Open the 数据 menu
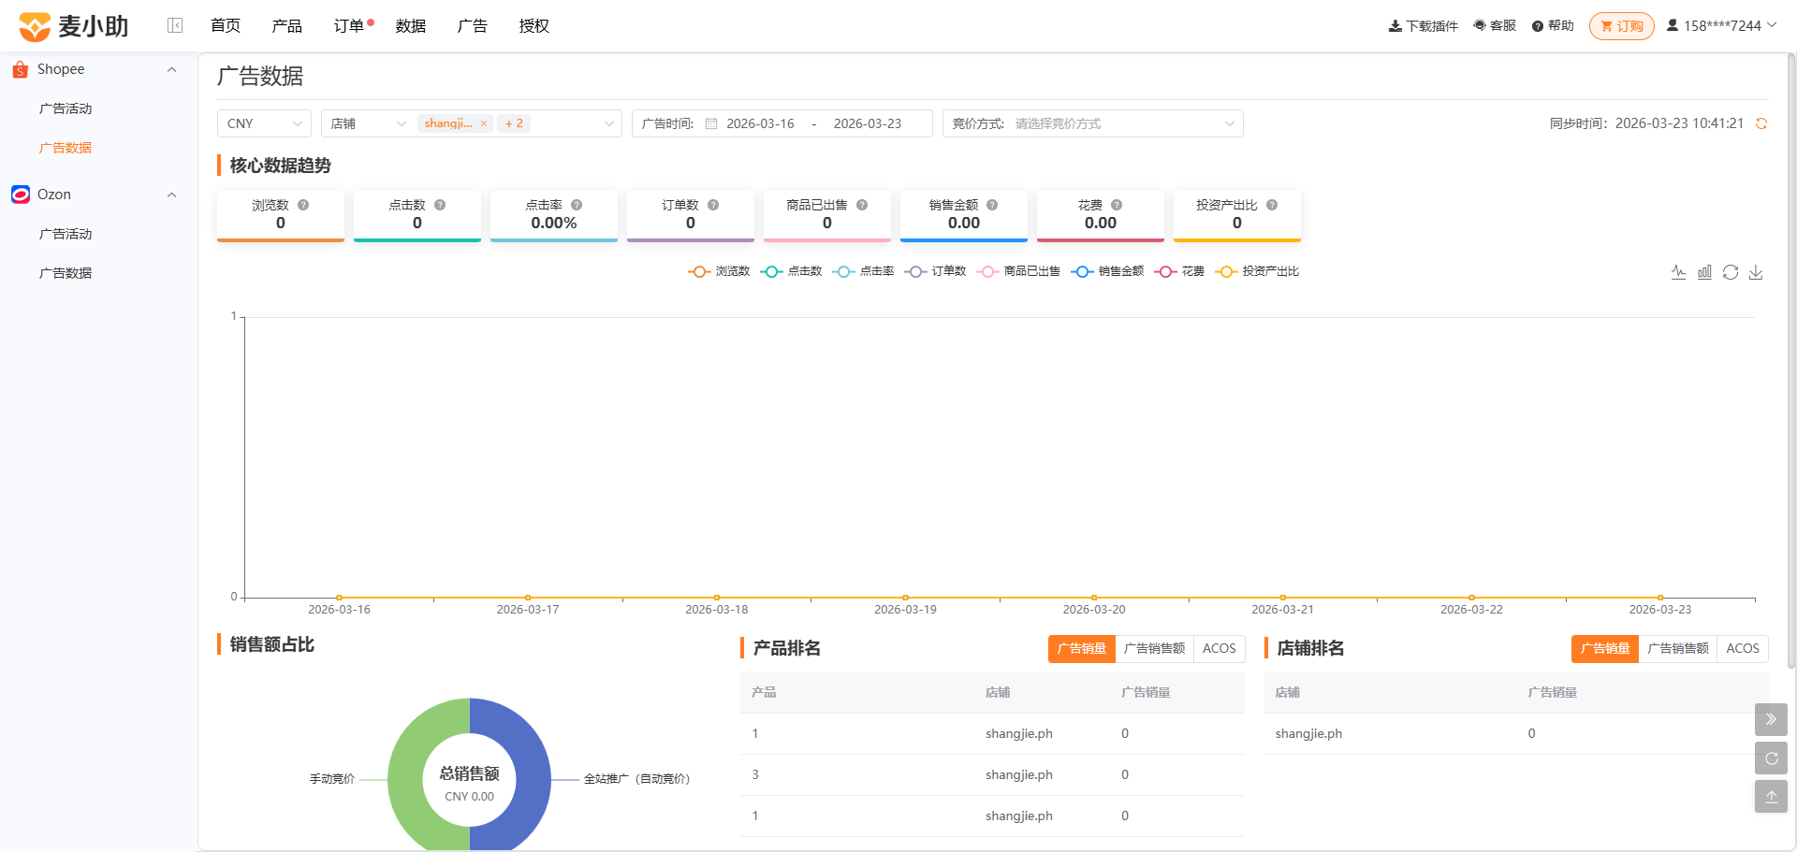Image resolution: width=1797 pixels, height=852 pixels. pyautogui.click(x=411, y=25)
